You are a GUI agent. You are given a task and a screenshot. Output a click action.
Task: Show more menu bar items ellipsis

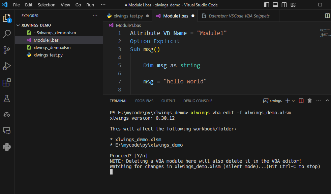103,5
